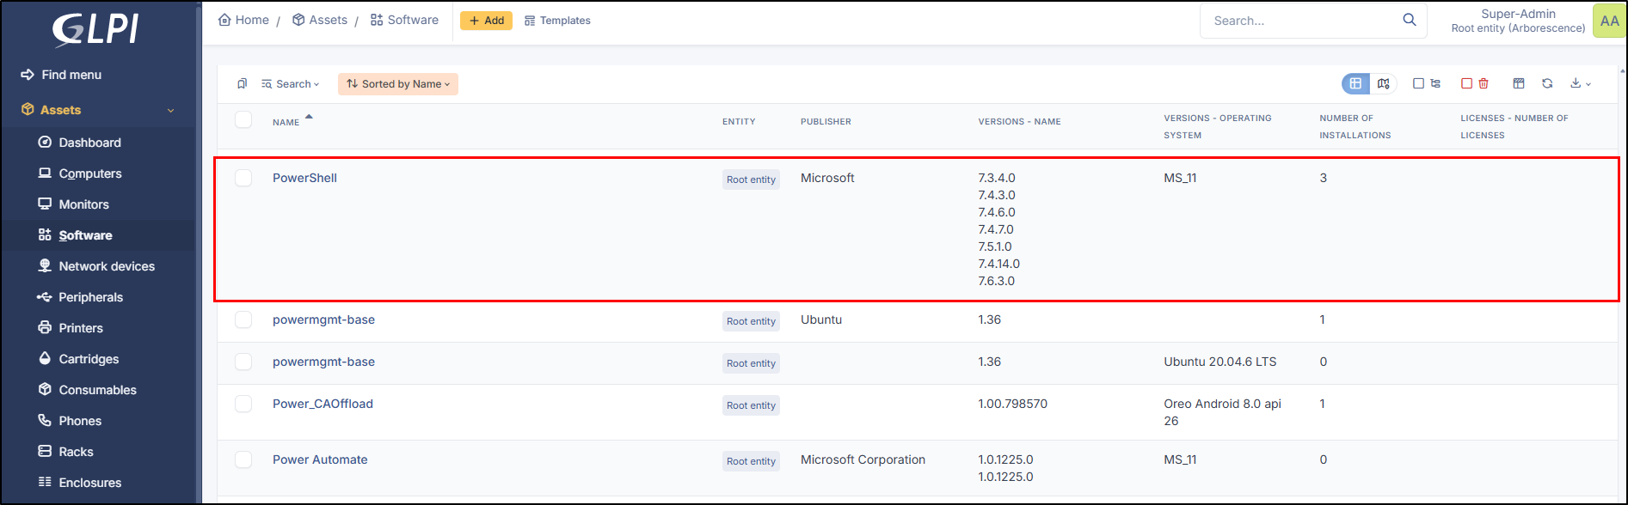The height and width of the screenshot is (505, 1628).
Task: Switch to the map results view
Action: point(1383,83)
